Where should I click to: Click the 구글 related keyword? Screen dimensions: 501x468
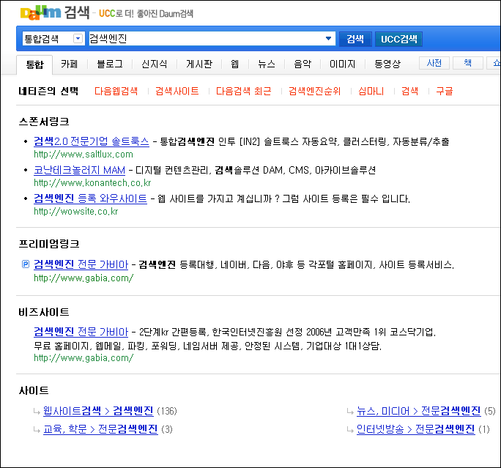coord(445,91)
